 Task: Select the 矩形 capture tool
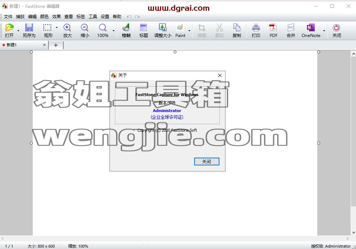pos(48,30)
